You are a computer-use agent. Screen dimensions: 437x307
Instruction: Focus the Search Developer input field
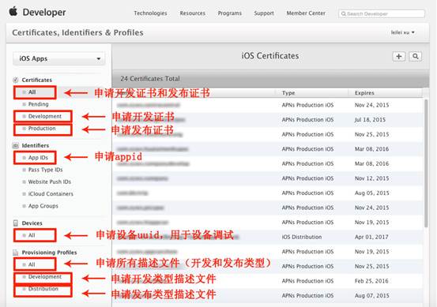pos(382,13)
